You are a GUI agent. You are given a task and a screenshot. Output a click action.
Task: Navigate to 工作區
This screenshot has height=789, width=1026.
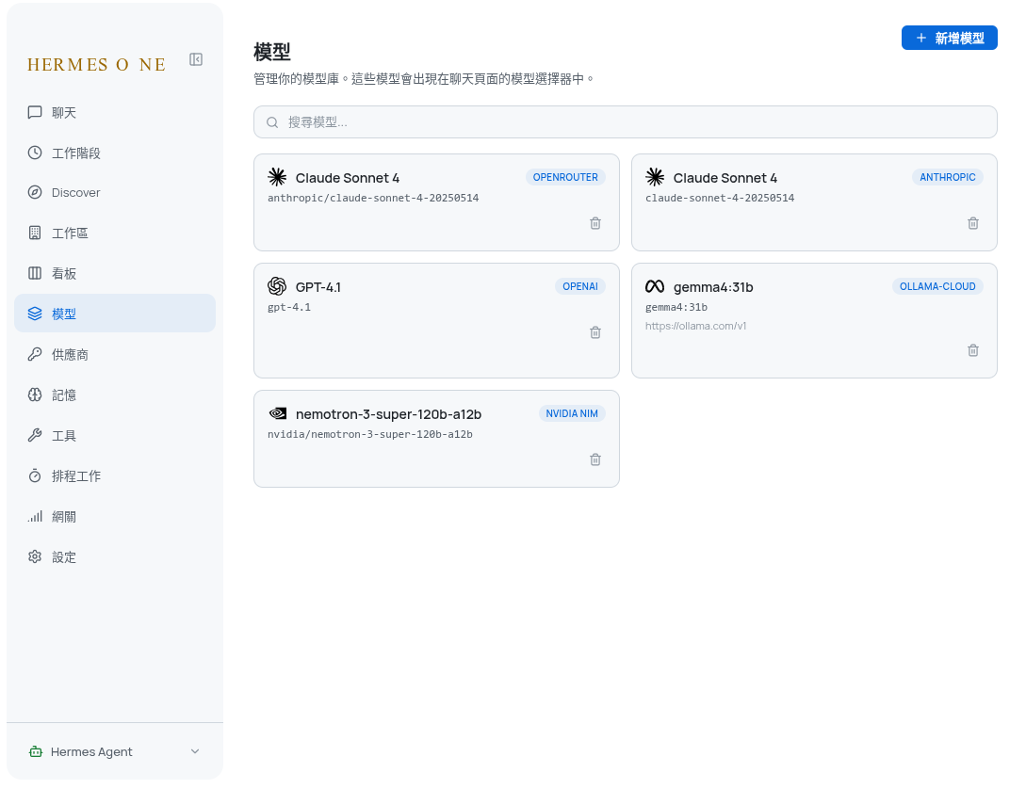click(115, 233)
